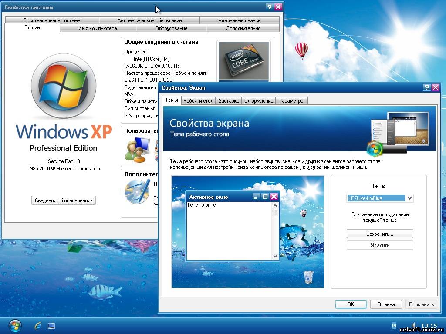Go to the Общие tab
The width and height of the screenshot is (446, 334).
coord(32,27)
